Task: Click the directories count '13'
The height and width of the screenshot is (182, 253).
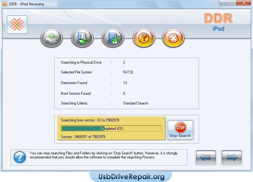Action: (125, 83)
